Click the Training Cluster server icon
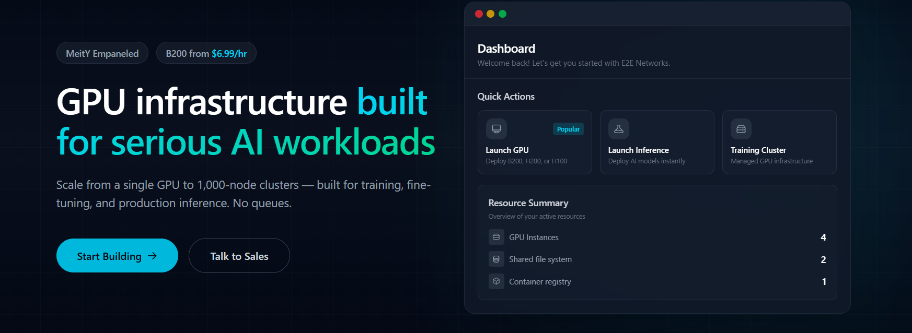 click(741, 129)
